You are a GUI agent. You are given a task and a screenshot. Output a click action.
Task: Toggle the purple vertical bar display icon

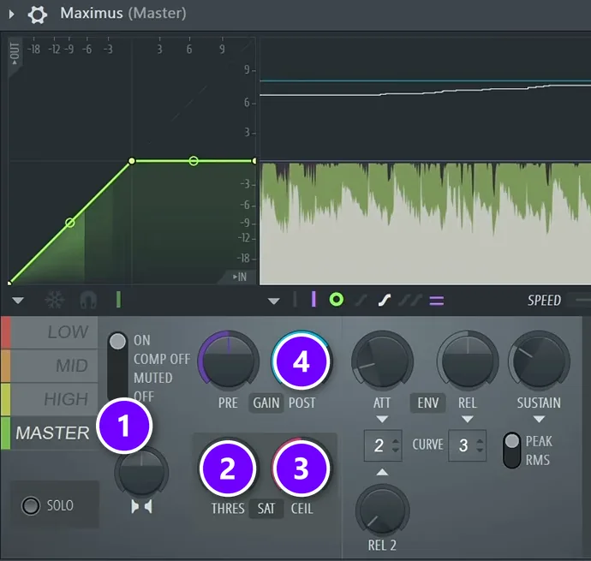point(313,300)
